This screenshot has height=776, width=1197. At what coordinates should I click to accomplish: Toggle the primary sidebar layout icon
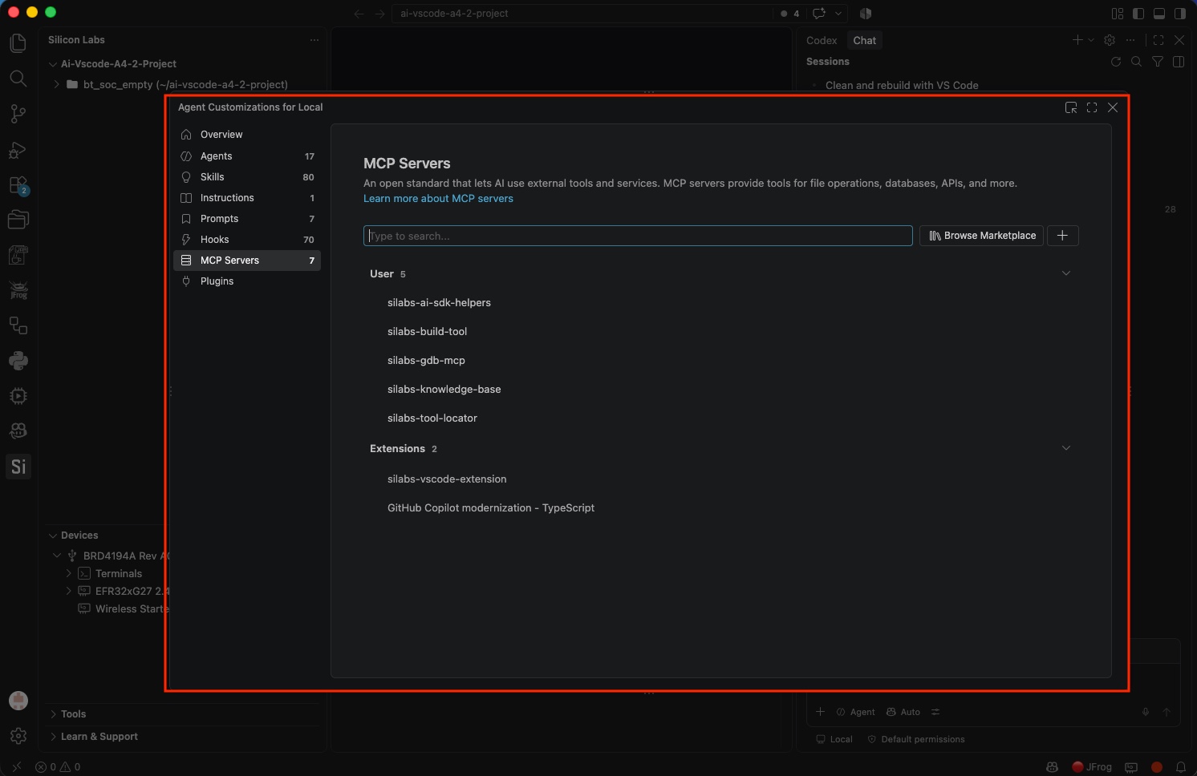point(1138,14)
